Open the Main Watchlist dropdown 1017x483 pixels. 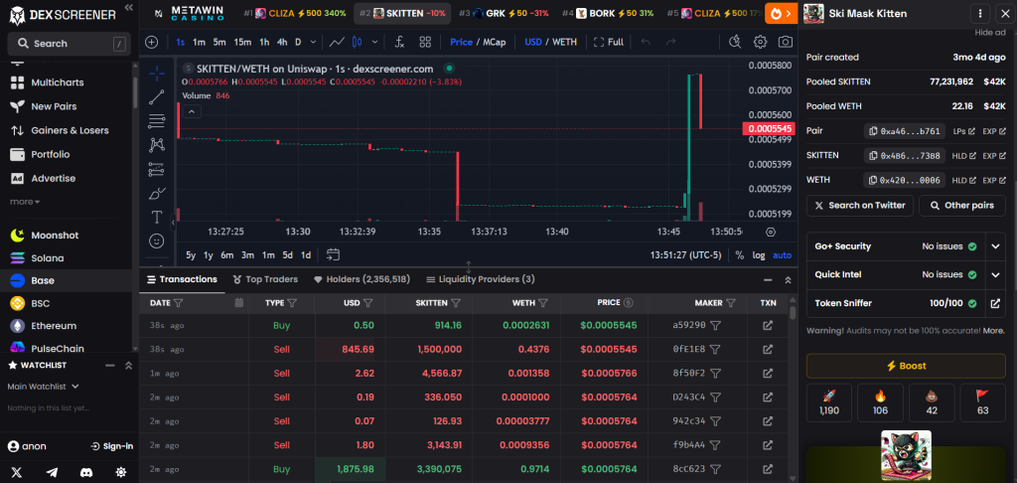coord(43,387)
